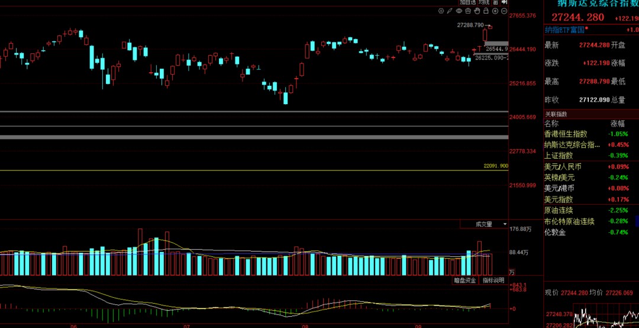Toggle the eye visibility icon

point(459,11)
